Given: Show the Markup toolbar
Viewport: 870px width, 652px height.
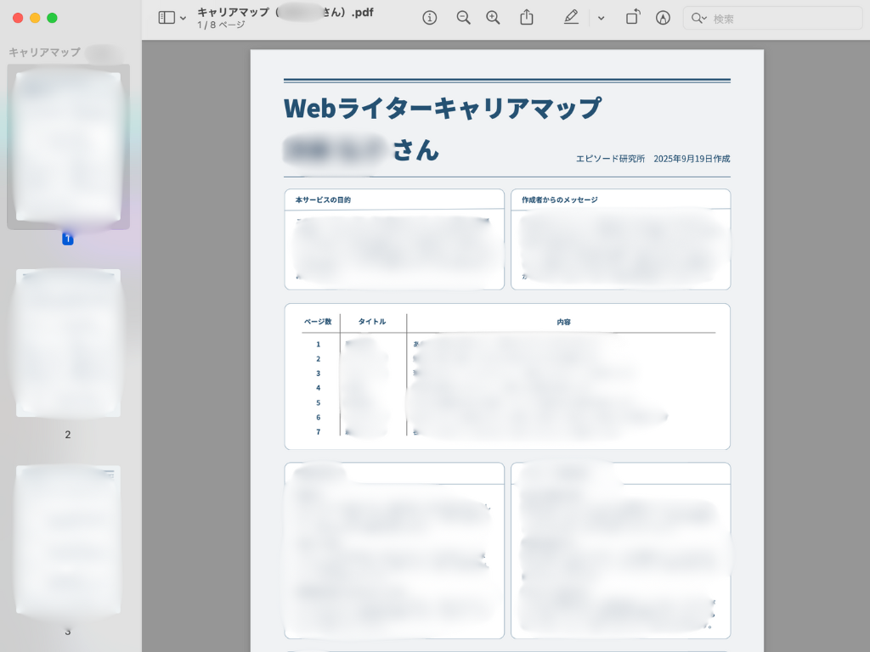Looking at the screenshot, I should click(664, 18).
